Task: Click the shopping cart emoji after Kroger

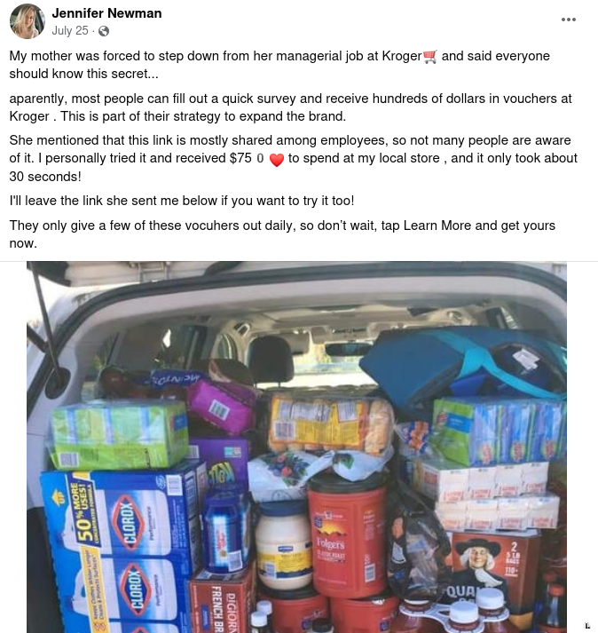Action: coord(430,57)
